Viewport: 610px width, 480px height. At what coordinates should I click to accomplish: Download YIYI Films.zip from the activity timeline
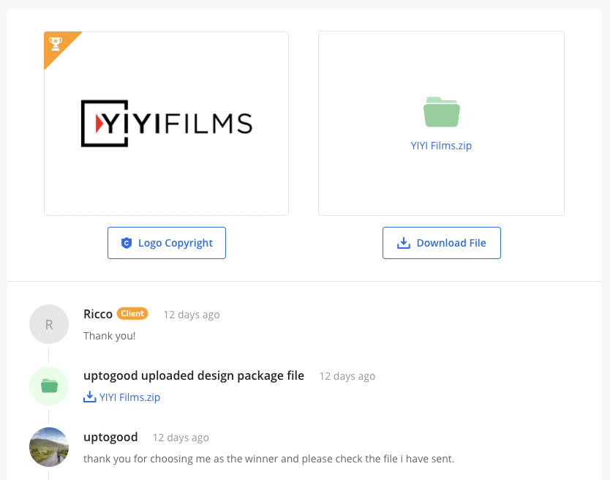129,397
